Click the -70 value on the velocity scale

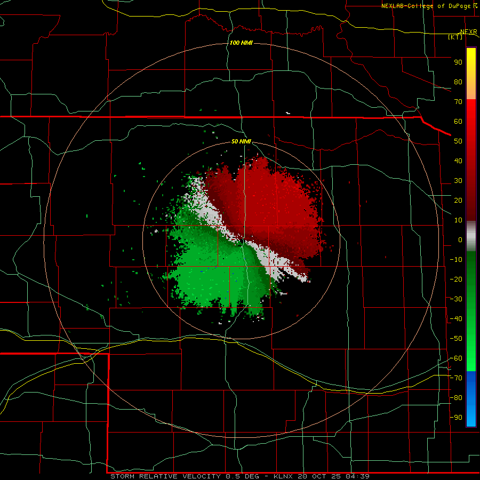(456, 378)
